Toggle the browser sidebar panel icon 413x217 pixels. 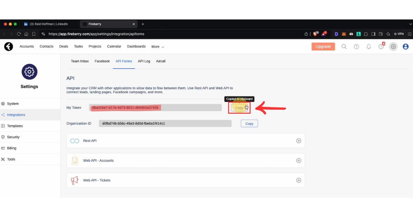[x=373, y=34]
